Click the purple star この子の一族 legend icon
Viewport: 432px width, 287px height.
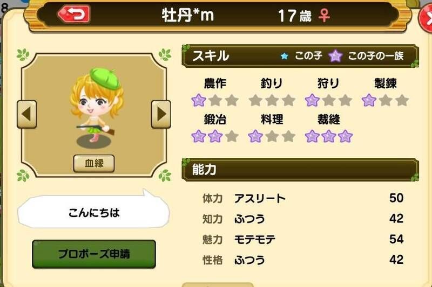[335, 56]
